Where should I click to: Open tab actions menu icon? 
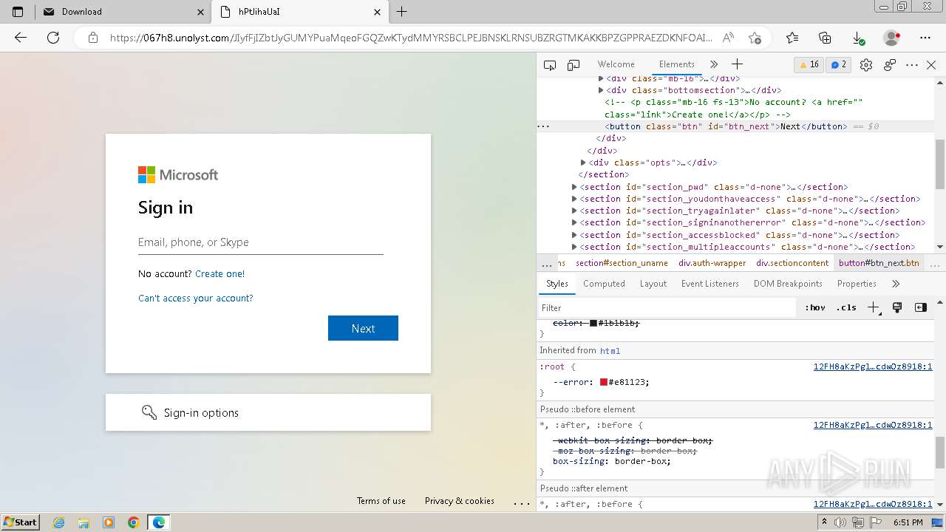(18, 12)
